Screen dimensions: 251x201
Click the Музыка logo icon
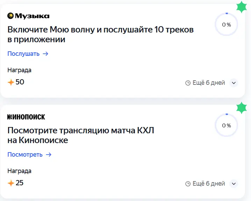pos(10,16)
